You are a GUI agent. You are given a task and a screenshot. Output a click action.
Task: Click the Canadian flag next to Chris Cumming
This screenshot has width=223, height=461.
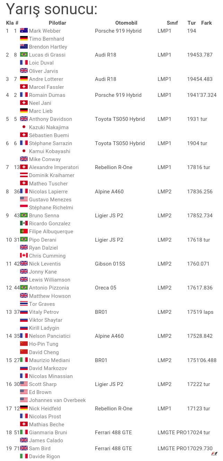pos(24,256)
